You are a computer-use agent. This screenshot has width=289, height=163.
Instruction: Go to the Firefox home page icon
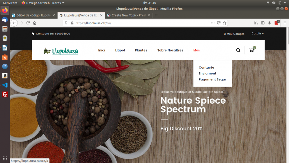35,23
